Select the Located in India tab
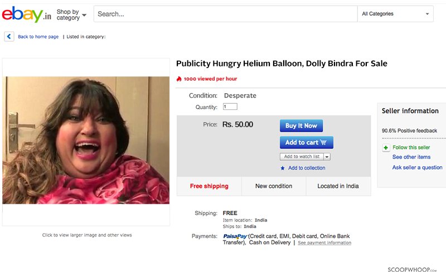The height and width of the screenshot is (279, 446). [x=338, y=186]
